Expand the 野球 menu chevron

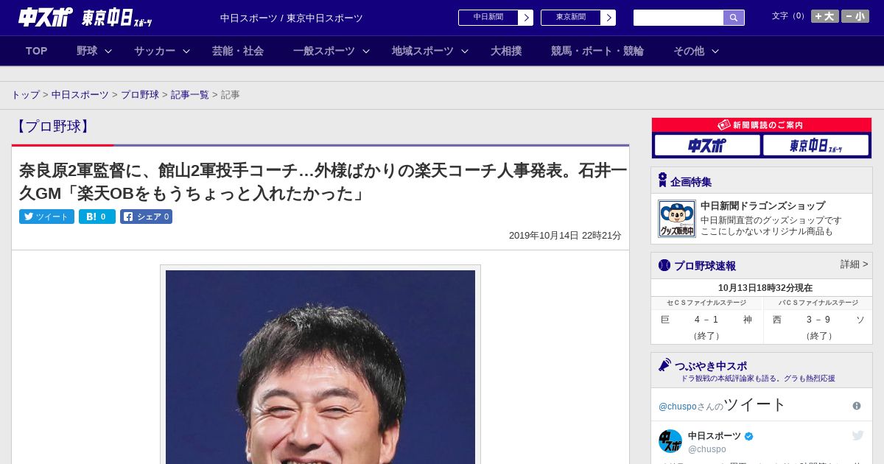point(108,52)
